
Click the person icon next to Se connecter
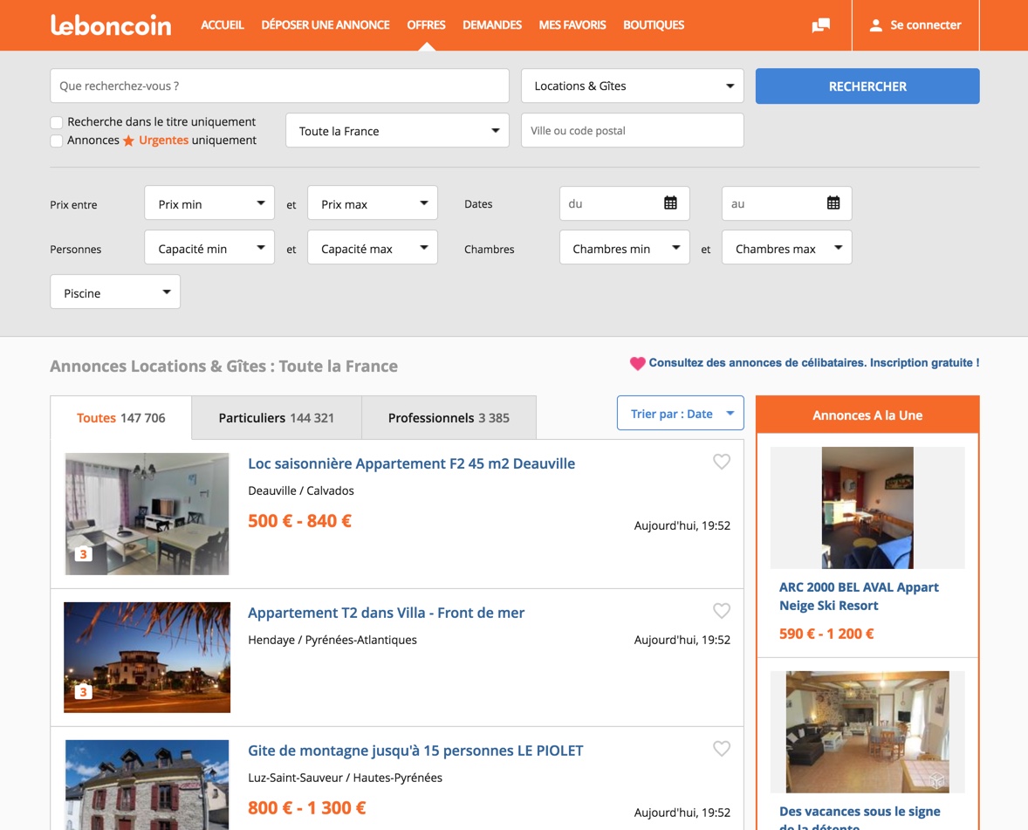click(x=874, y=24)
